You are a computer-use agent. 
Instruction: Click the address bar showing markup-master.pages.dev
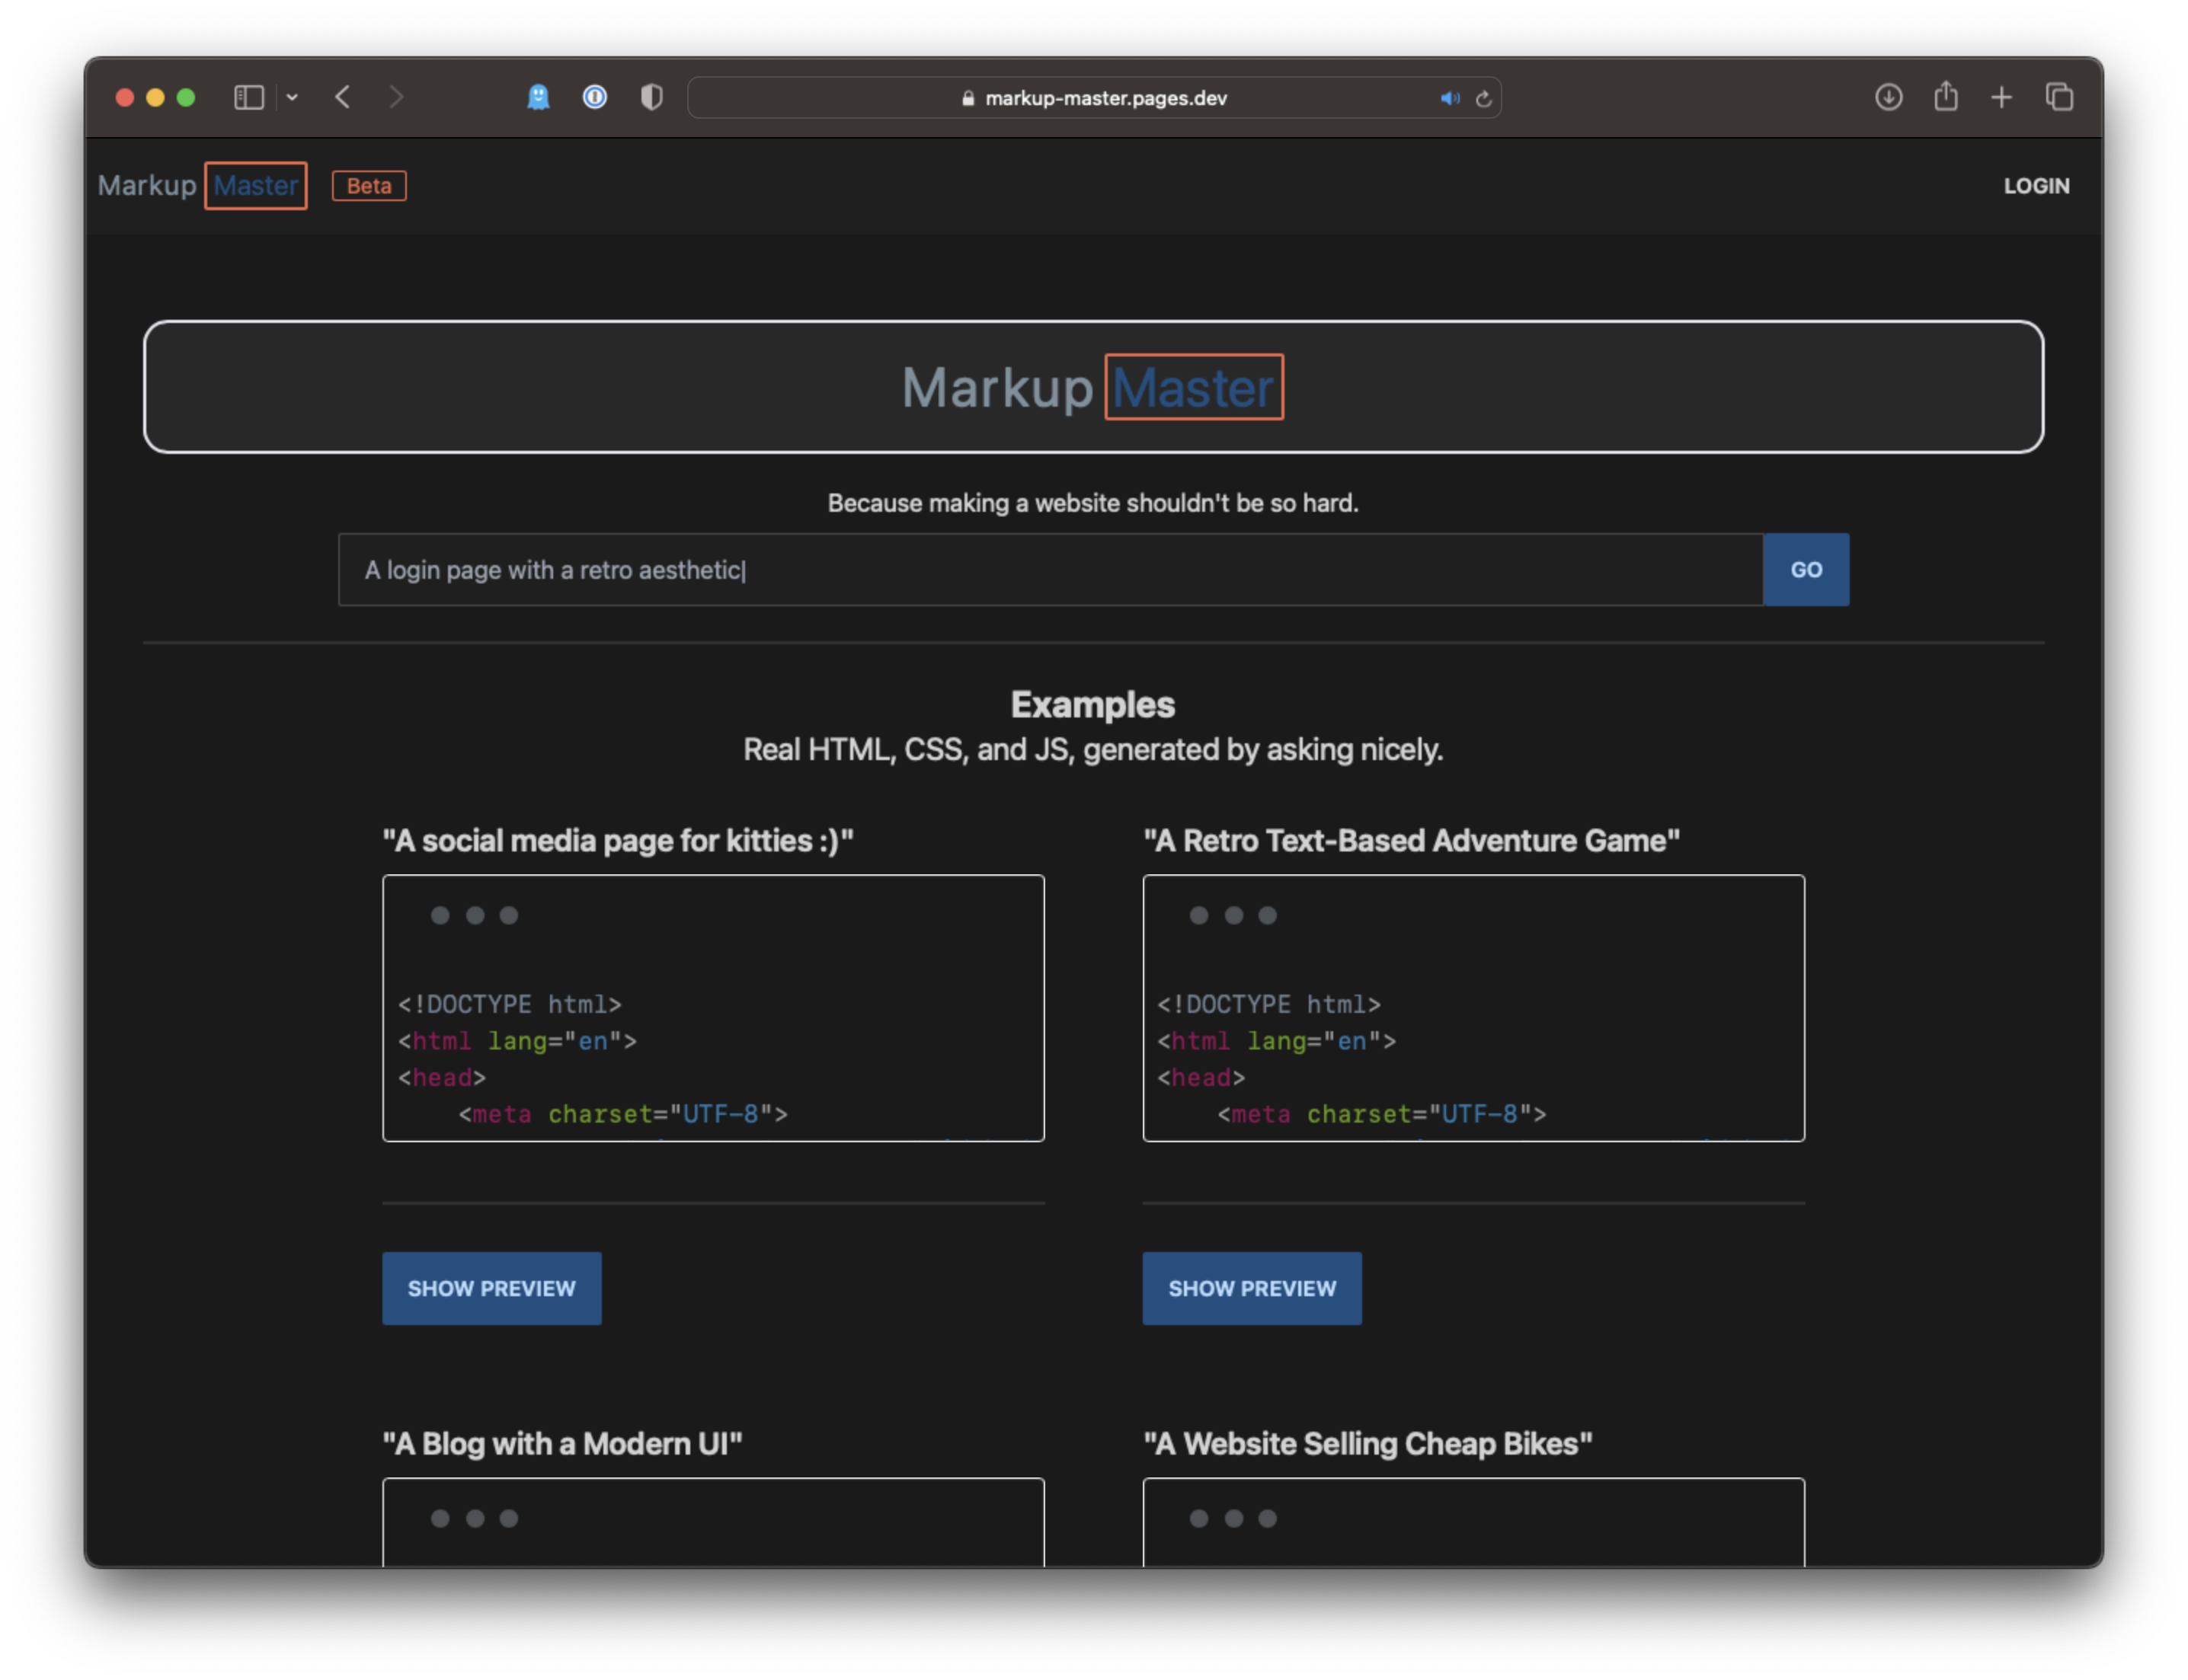tap(1095, 98)
